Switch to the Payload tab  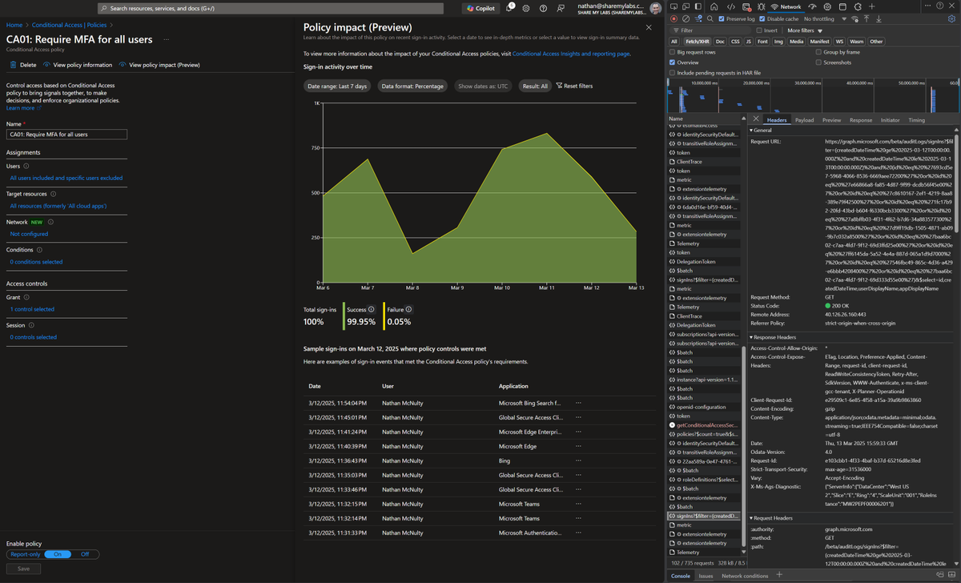click(805, 119)
